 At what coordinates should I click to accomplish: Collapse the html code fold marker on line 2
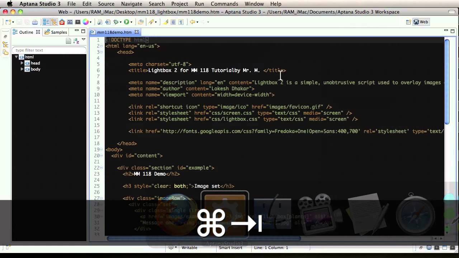point(101,46)
